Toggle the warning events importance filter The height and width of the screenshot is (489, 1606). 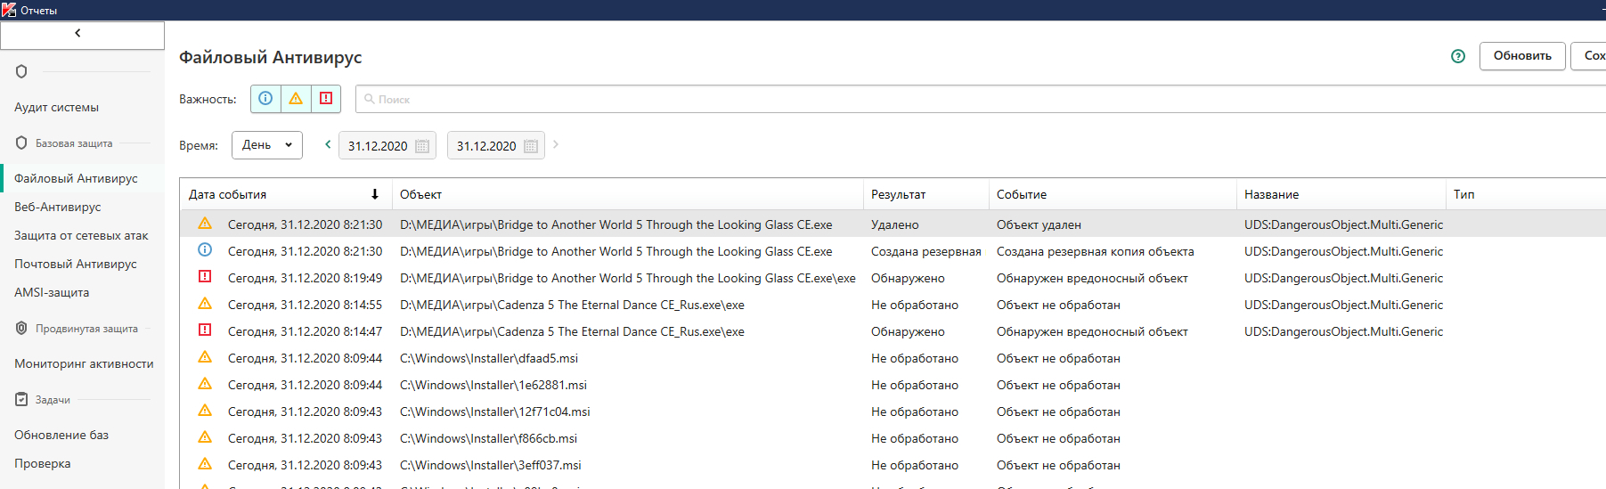coord(296,99)
